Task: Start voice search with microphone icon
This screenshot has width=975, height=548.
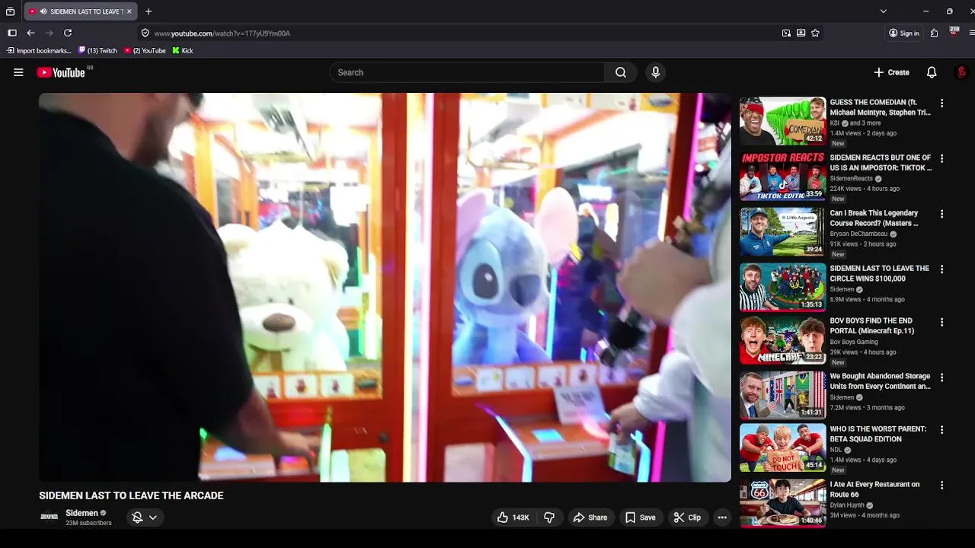Action: click(656, 72)
